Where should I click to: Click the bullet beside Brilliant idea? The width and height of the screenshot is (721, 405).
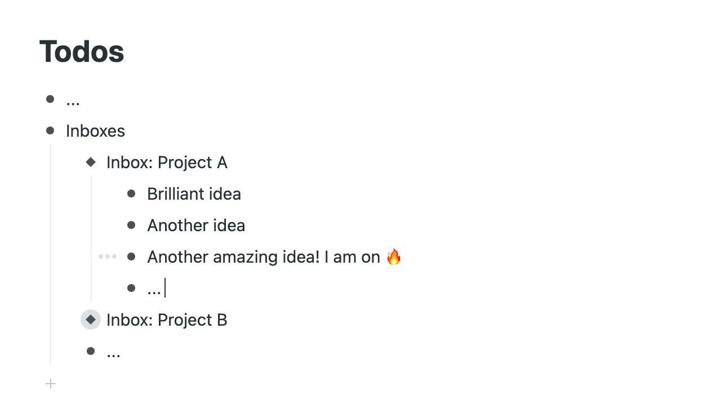tap(131, 193)
